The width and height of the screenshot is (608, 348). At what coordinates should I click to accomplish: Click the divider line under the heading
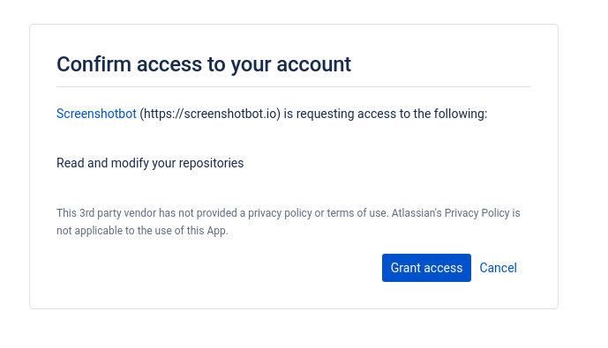pyautogui.click(x=294, y=86)
